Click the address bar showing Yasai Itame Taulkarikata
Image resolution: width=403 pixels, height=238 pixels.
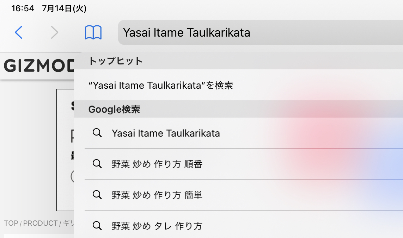pos(260,32)
